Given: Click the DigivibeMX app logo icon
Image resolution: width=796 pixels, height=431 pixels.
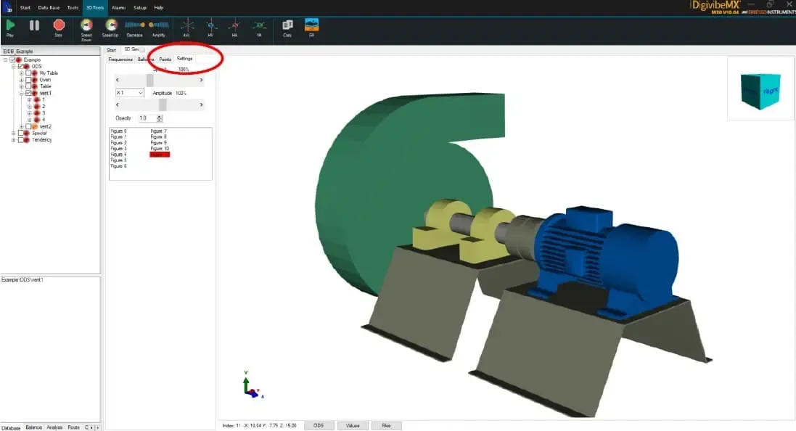Looking at the screenshot, I should 7,7.
